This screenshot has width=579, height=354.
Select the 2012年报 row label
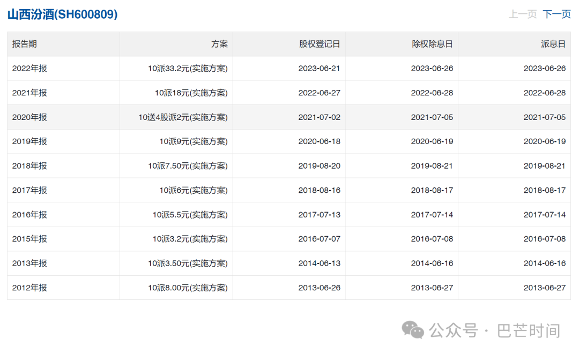pyautogui.click(x=29, y=288)
